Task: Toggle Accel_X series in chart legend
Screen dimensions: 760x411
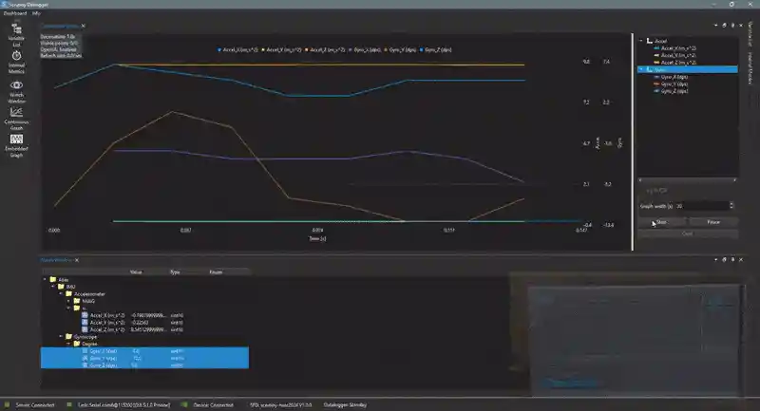Action: pyautogui.click(x=238, y=50)
